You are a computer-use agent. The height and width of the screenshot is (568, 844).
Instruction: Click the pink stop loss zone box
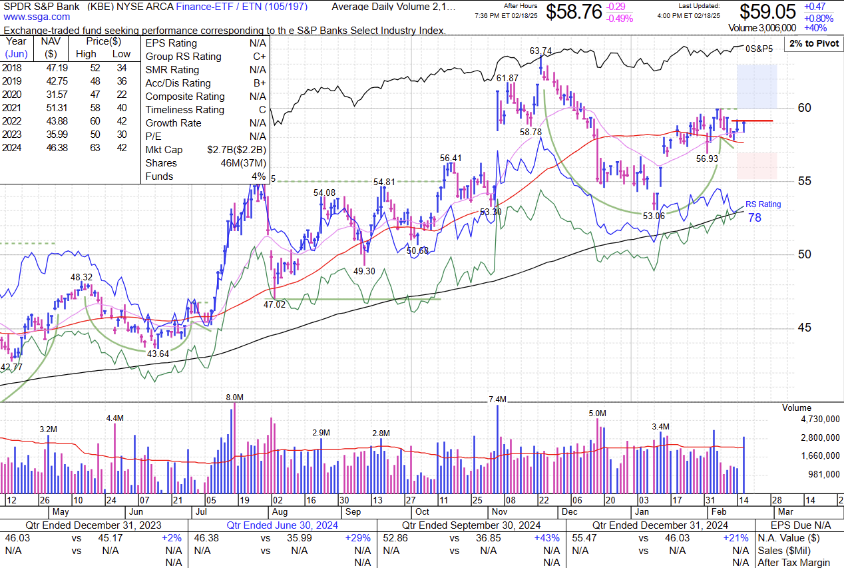pos(757,165)
